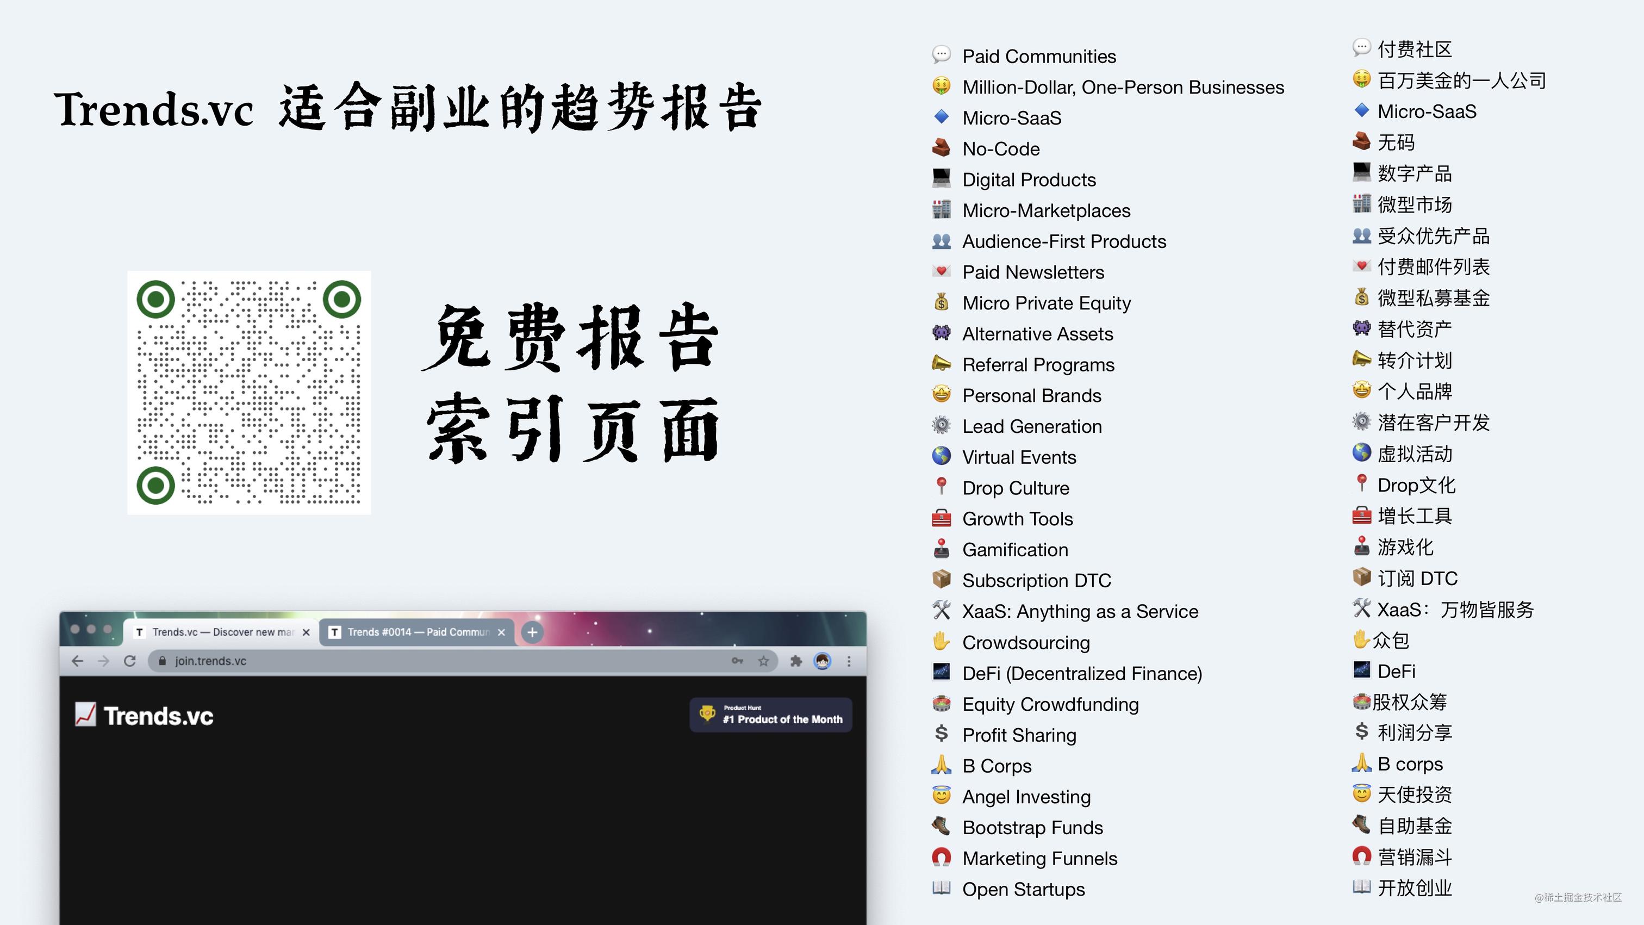Click the Product Hunt #1 Product badge
The width and height of the screenshot is (1644, 925).
tap(771, 715)
